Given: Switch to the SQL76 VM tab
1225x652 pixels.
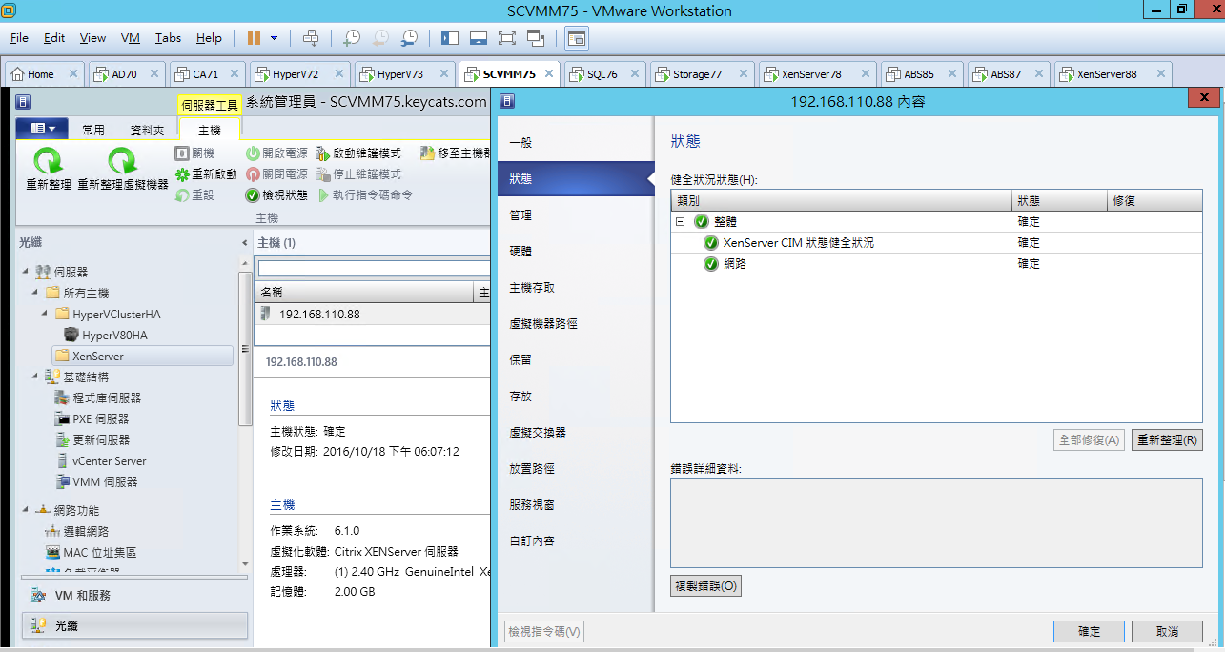Looking at the screenshot, I should point(606,74).
